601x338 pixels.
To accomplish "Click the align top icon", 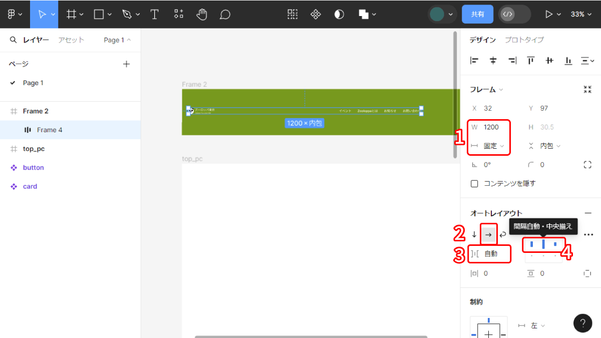I will coord(530,61).
